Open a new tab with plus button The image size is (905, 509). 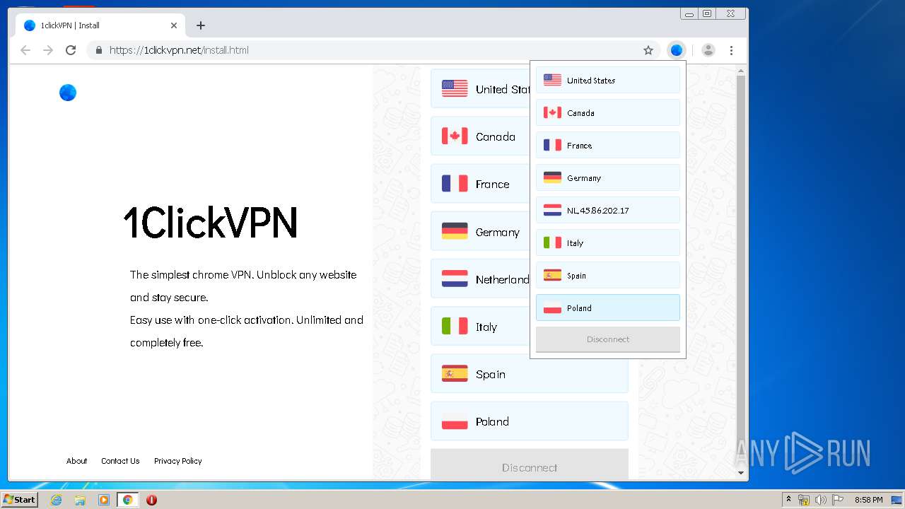[x=201, y=25]
